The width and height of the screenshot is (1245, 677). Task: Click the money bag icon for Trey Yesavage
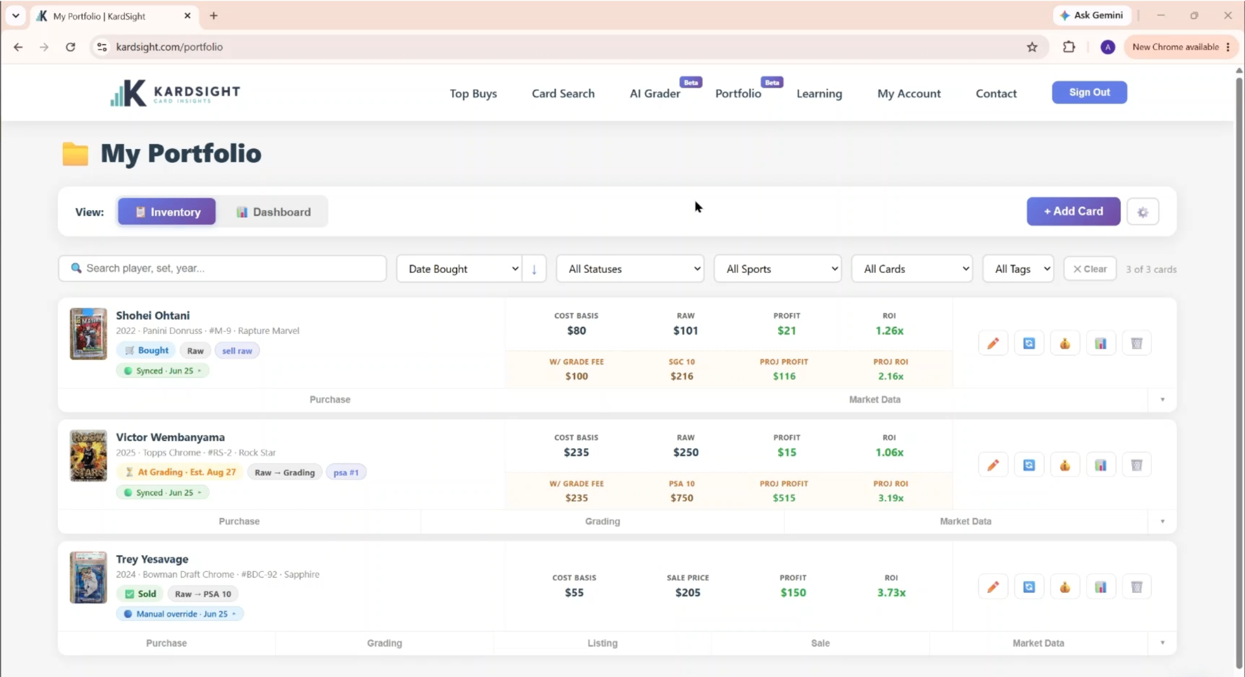1065,587
